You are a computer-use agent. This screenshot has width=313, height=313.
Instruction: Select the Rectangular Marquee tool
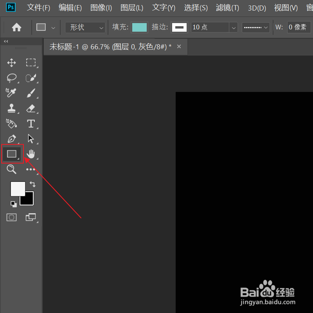tap(31, 63)
